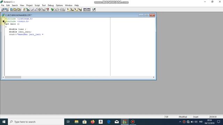223x125 pixels.
Task: Open the Debug menu
Action: tap(51, 6)
